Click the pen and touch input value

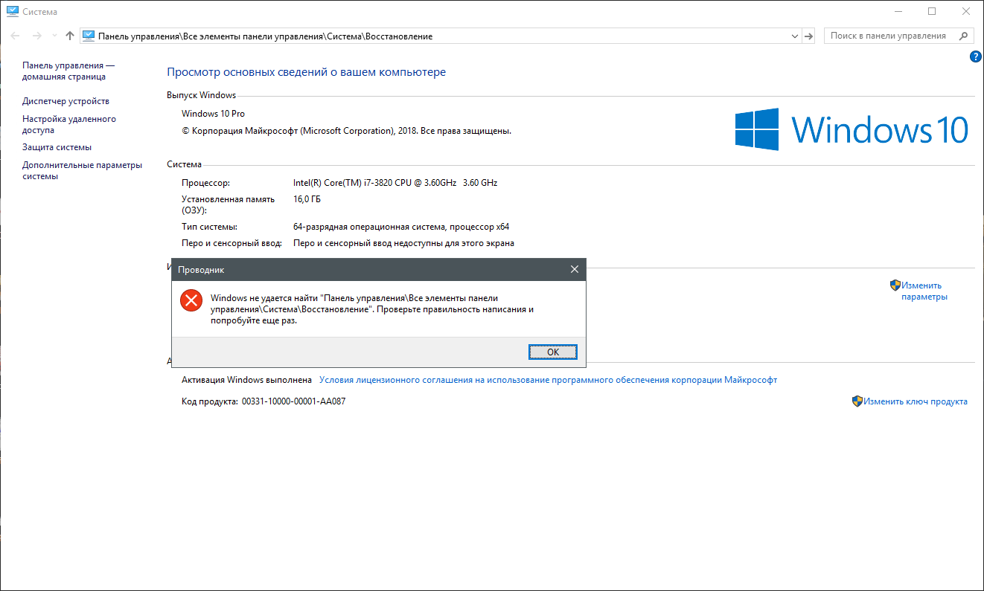(x=403, y=243)
